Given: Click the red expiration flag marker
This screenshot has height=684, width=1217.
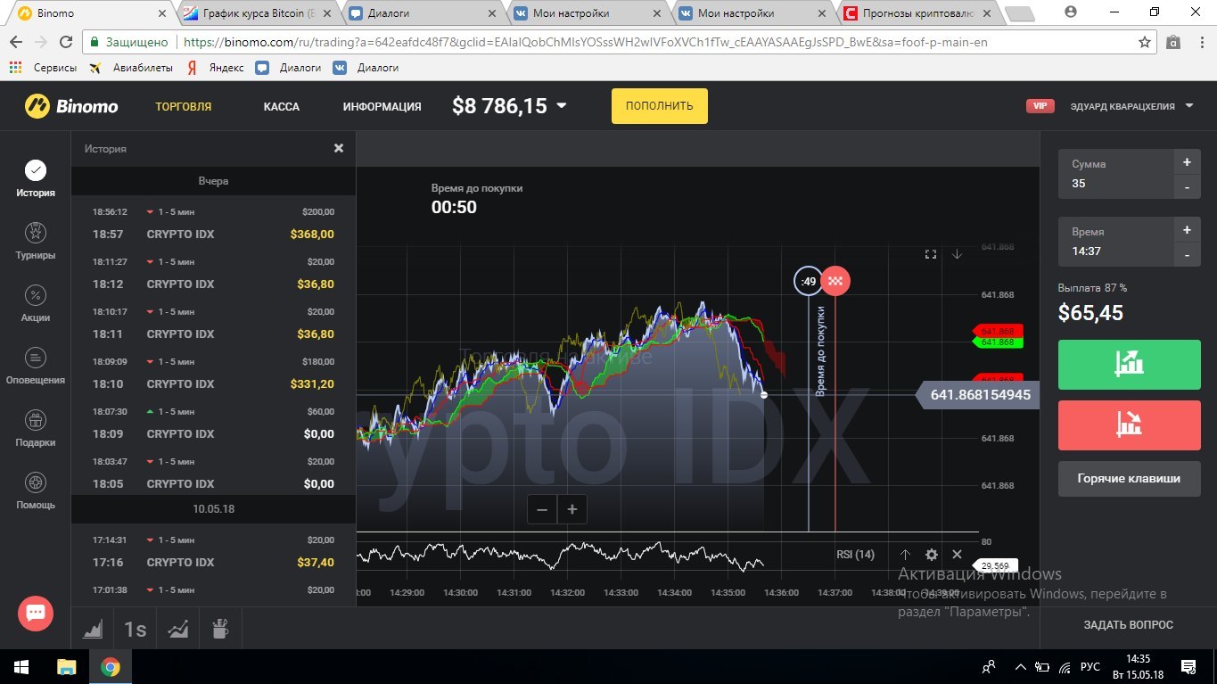Looking at the screenshot, I should pyautogui.click(x=835, y=281).
